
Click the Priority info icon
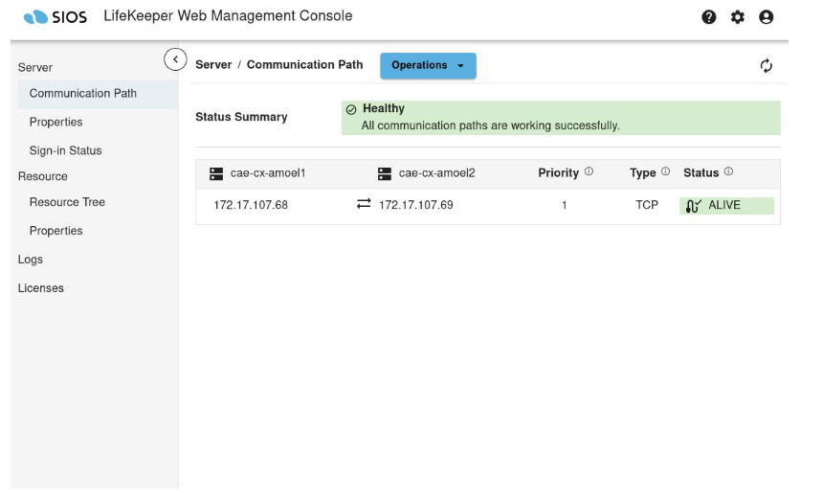[x=589, y=172]
